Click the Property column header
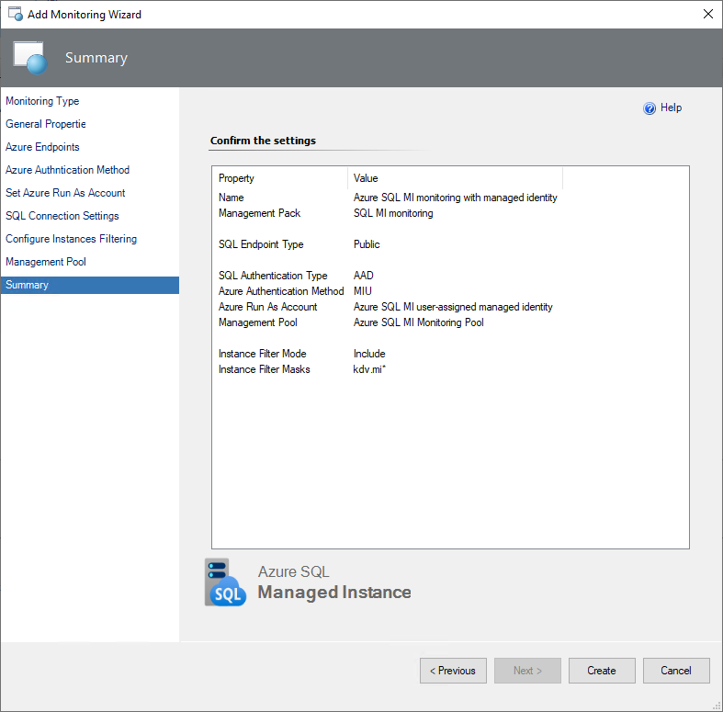 tap(280, 178)
